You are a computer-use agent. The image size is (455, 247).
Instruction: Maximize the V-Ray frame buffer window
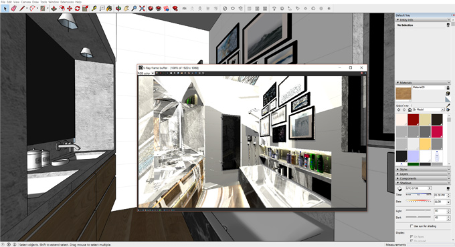pyautogui.click(x=351, y=68)
